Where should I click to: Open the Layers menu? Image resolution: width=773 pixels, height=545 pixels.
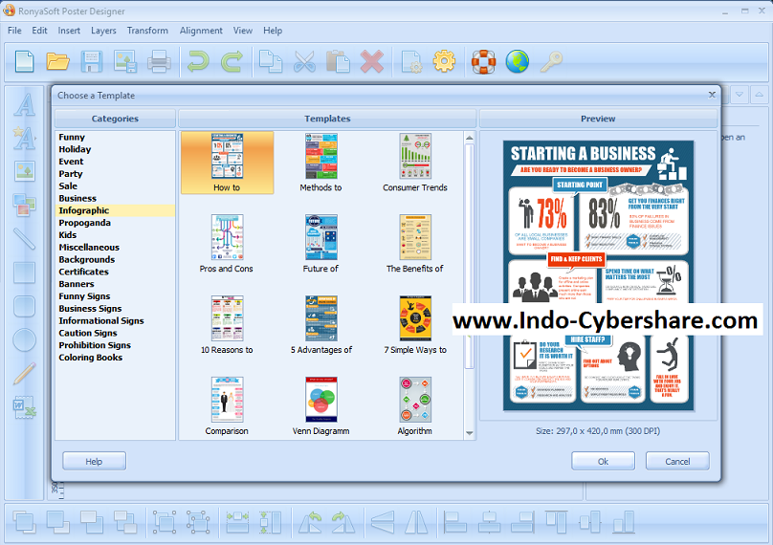point(103,31)
